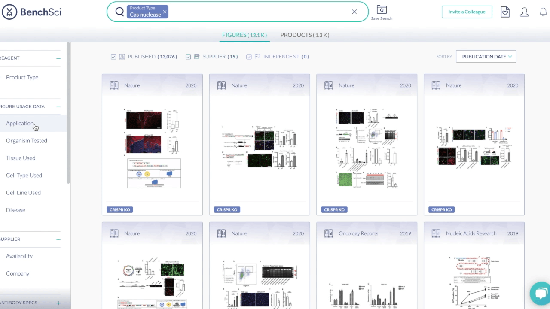Open the Product Type filter
Screen dimensions: 550x309
point(22,77)
